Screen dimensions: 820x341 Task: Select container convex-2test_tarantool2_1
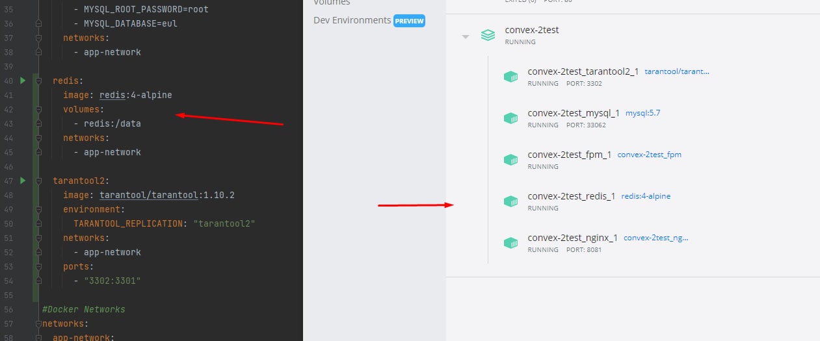pyautogui.click(x=583, y=71)
